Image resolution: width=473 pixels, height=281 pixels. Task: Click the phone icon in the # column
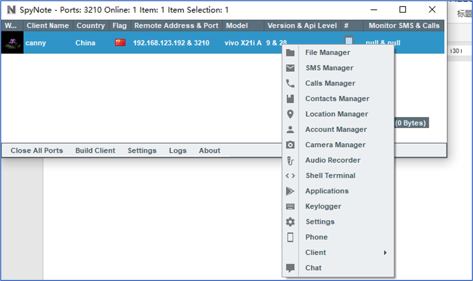pyautogui.click(x=349, y=41)
